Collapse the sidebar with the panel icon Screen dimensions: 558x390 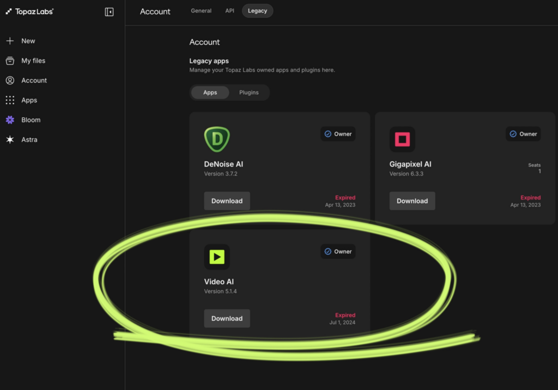[x=109, y=12]
